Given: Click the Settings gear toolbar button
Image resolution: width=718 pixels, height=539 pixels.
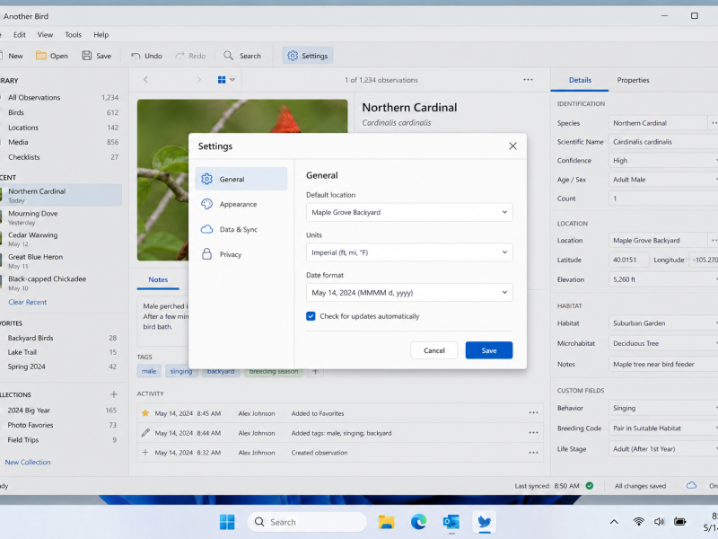Looking at the screenshot, I should coord(308,56).
